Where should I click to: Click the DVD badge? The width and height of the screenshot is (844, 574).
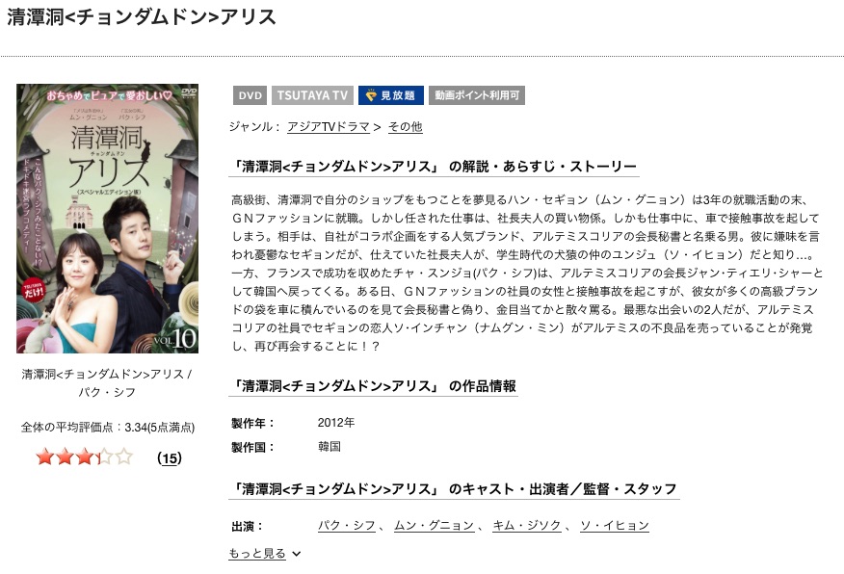click(x=251, y=95)
